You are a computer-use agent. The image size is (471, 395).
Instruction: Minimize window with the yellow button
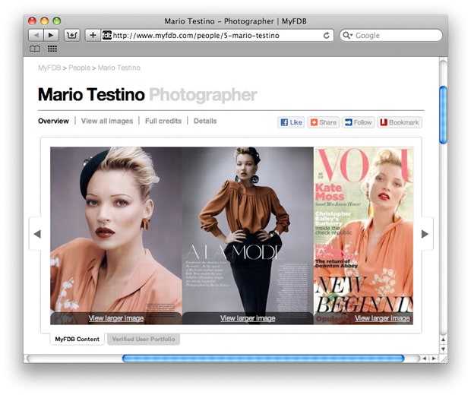[45, 21]
